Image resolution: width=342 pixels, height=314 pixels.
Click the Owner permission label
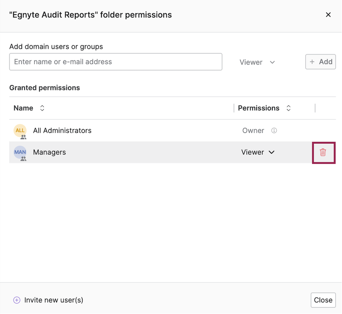[x=253, y=130]
